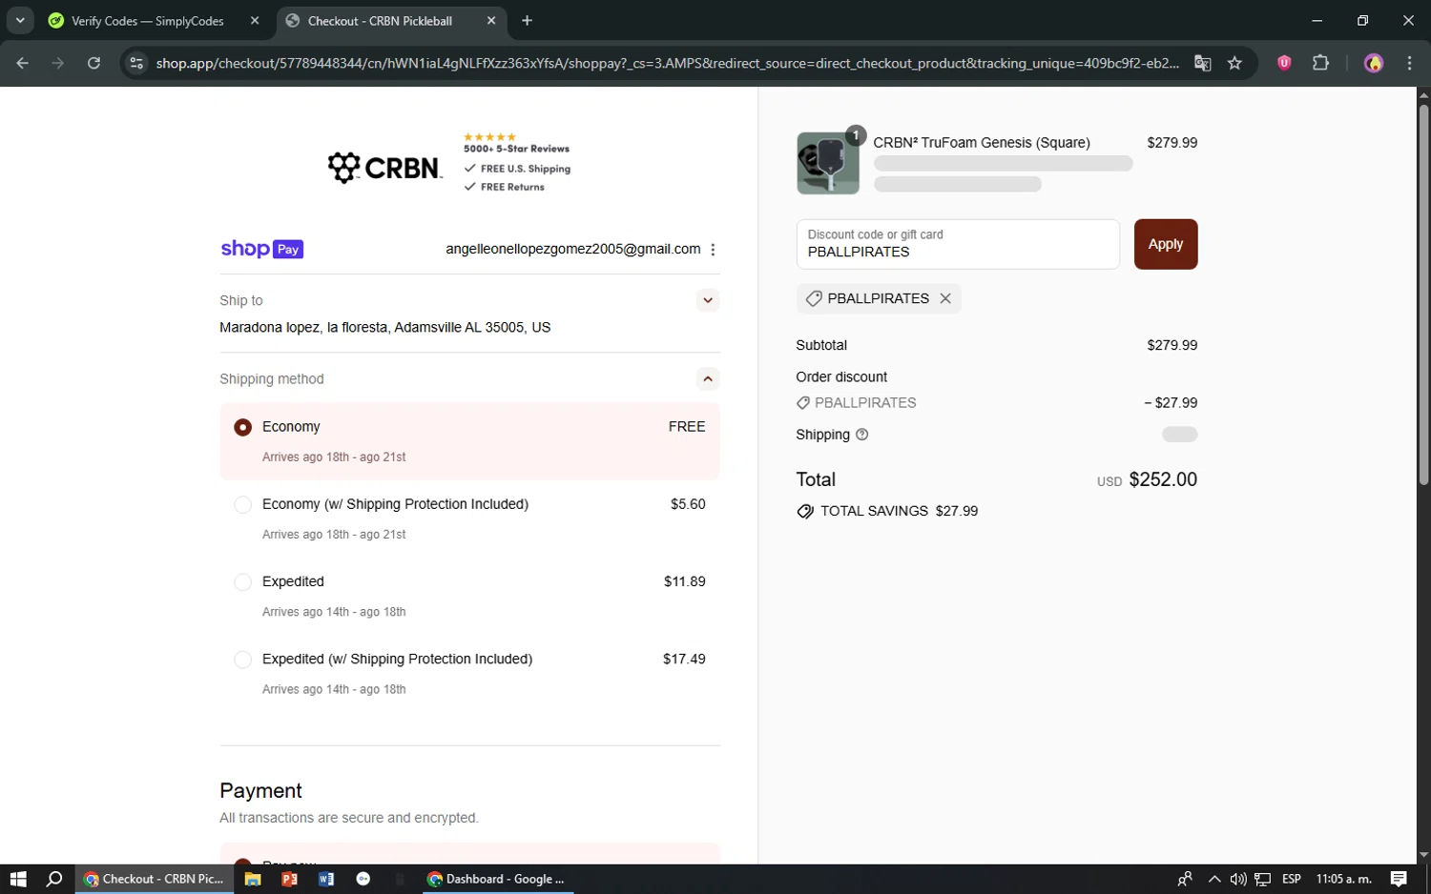The width and height of the screenshot is (1431, 894).
Task: Click the shop.app URL address field
Action: coord(667,63)
